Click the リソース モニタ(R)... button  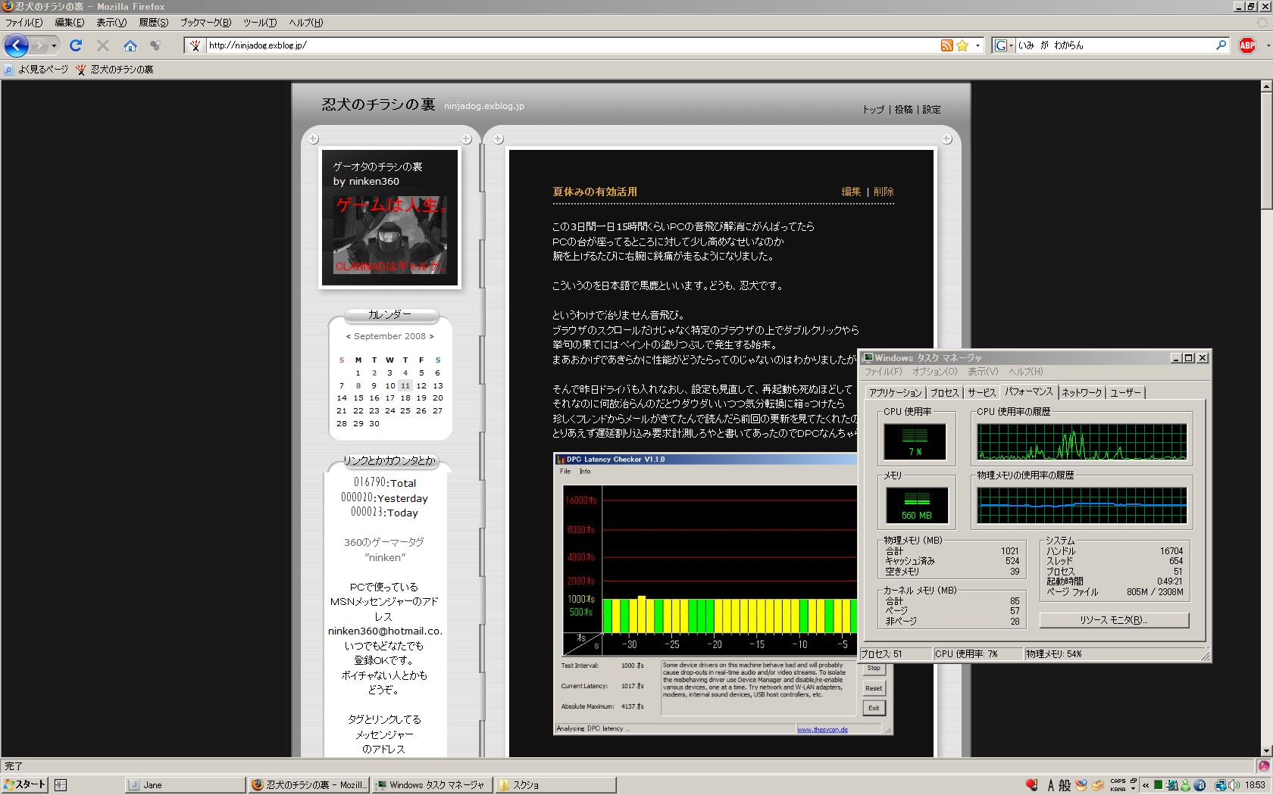[x=1114, y=620]
